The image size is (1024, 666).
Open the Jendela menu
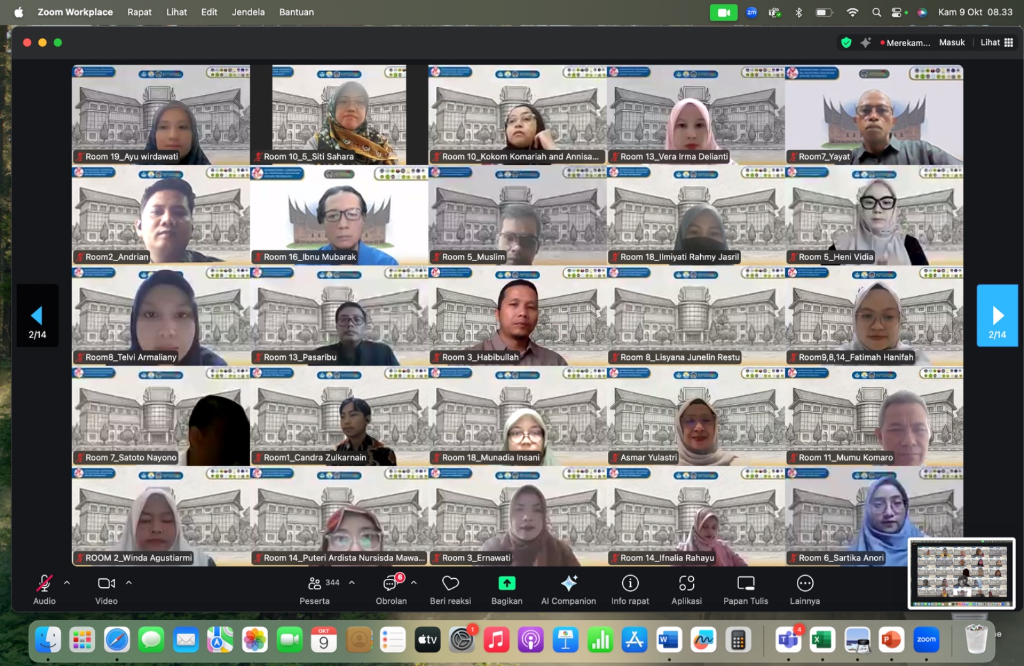tap(248, 12)
